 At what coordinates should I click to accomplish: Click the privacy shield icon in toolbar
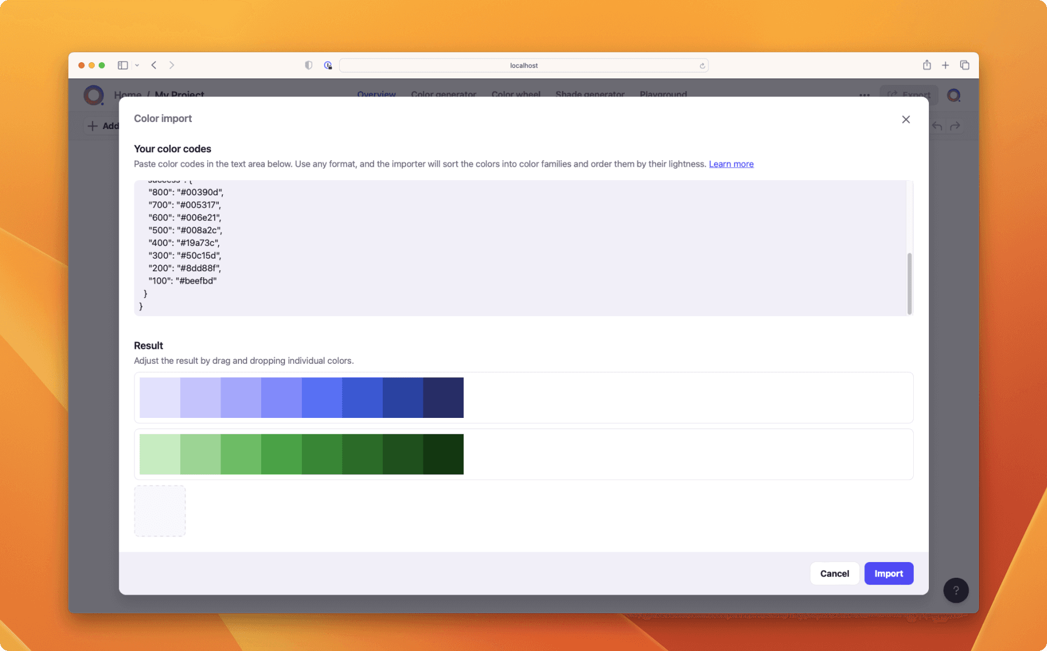click(x=308, y=65)
